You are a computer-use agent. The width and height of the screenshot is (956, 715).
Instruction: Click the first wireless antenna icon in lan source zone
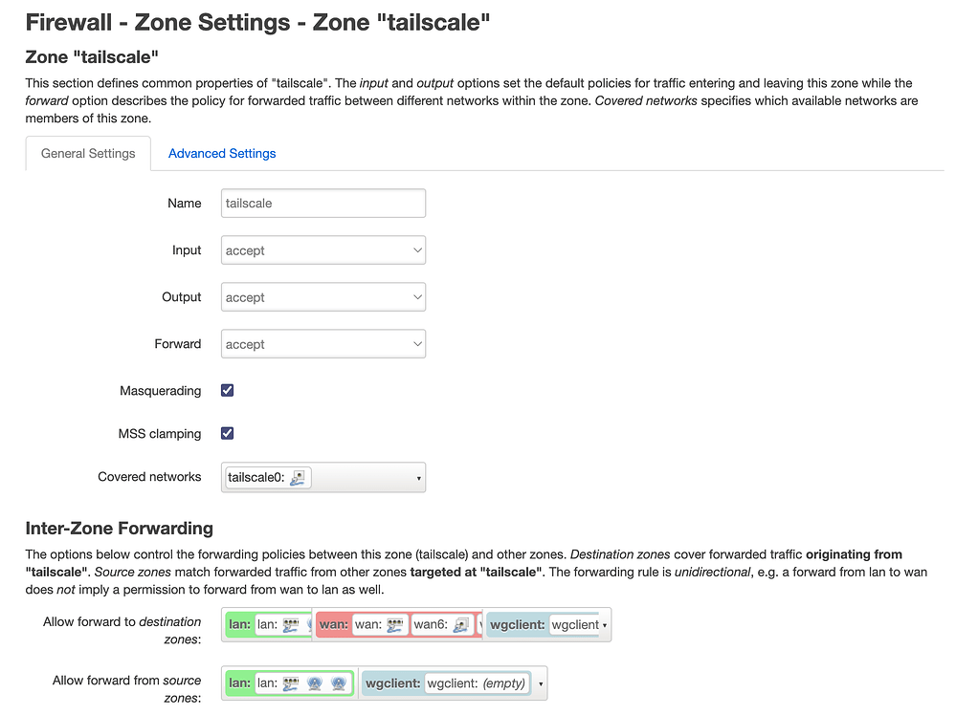click(x=315, y=682)
